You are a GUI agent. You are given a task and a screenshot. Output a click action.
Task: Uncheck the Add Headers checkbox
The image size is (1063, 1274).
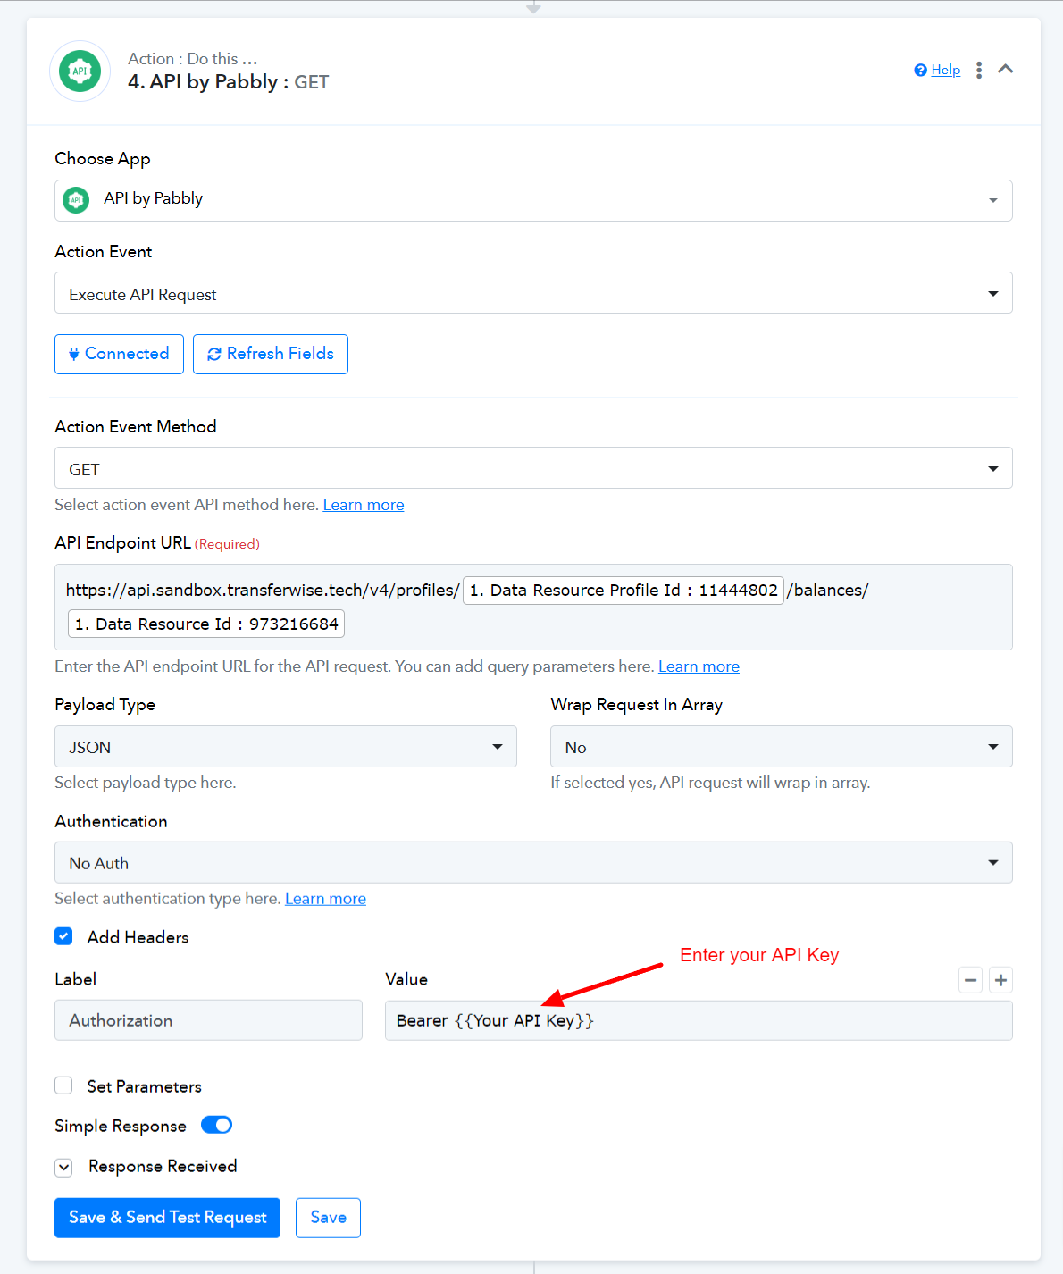[x=63, y=936]
